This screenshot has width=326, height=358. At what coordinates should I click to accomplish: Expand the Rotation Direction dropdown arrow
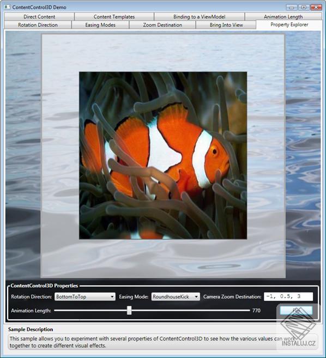tap(112, 297)
